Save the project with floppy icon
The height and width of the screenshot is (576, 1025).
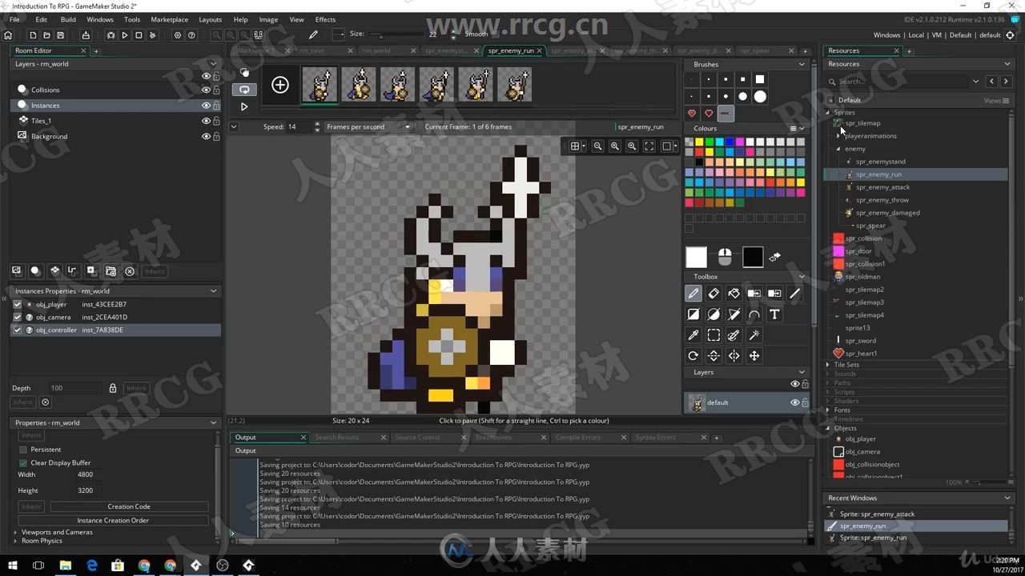coord(60,35)
